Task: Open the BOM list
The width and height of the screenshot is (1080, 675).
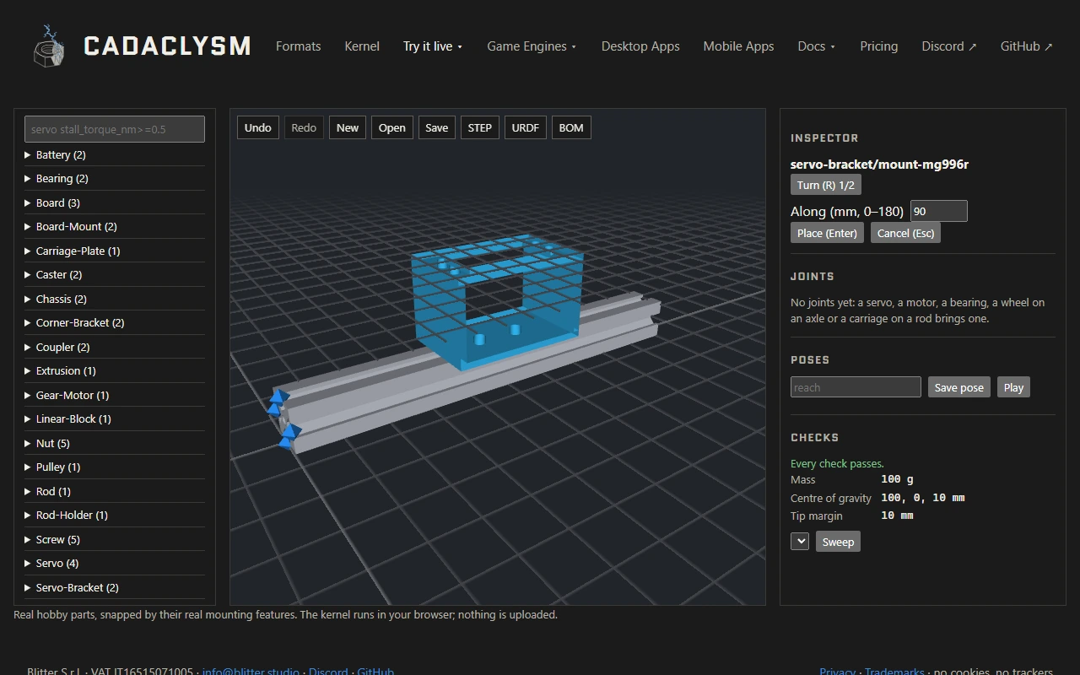Action: (x=571, y=128)
